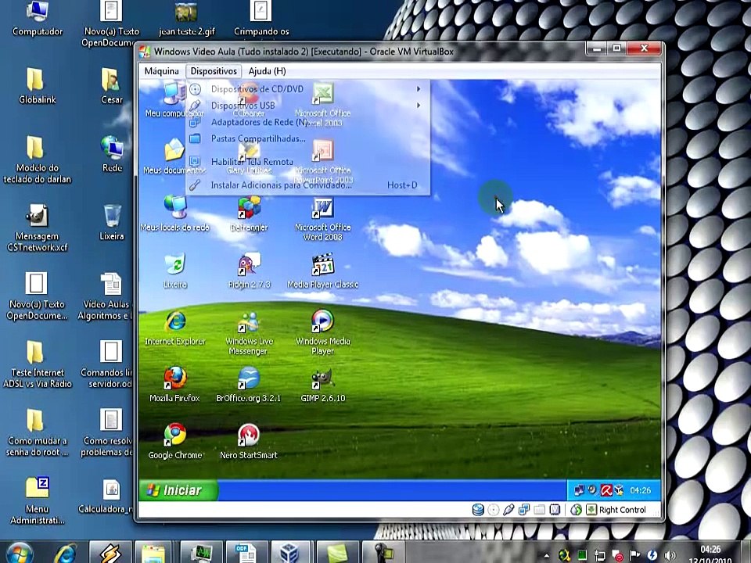The width and height of the screenshot is (751, 563).
Task: Choose Pastas Compartilhadas from the menu
Action: [308, 139]
